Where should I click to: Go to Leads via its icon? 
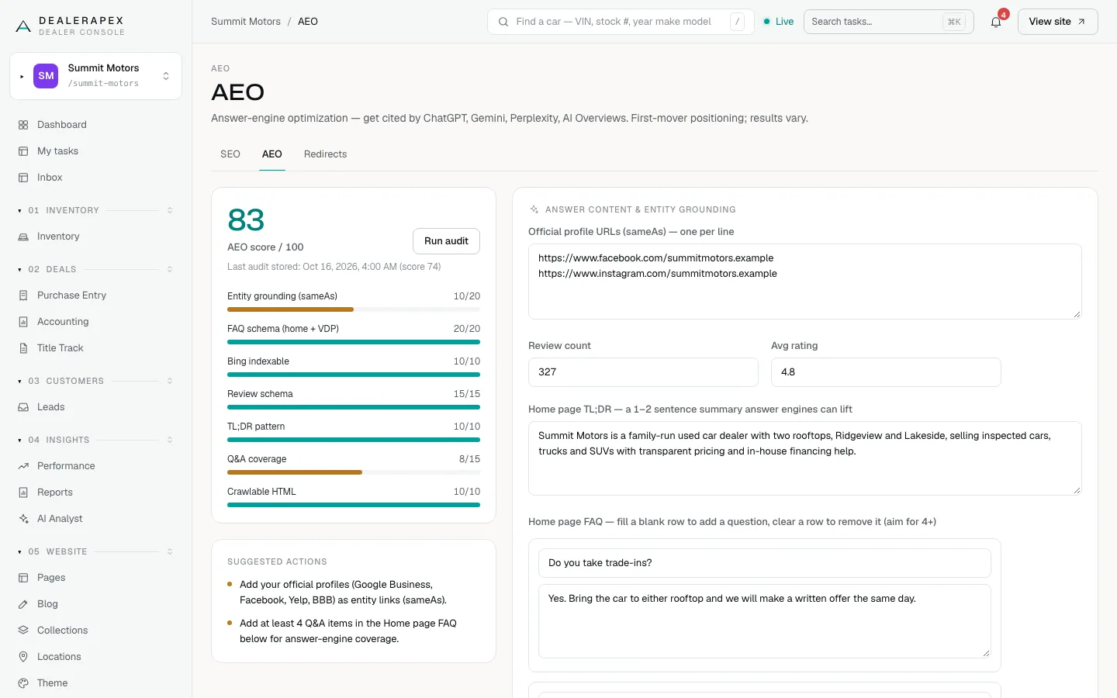[x=23, y=407]
